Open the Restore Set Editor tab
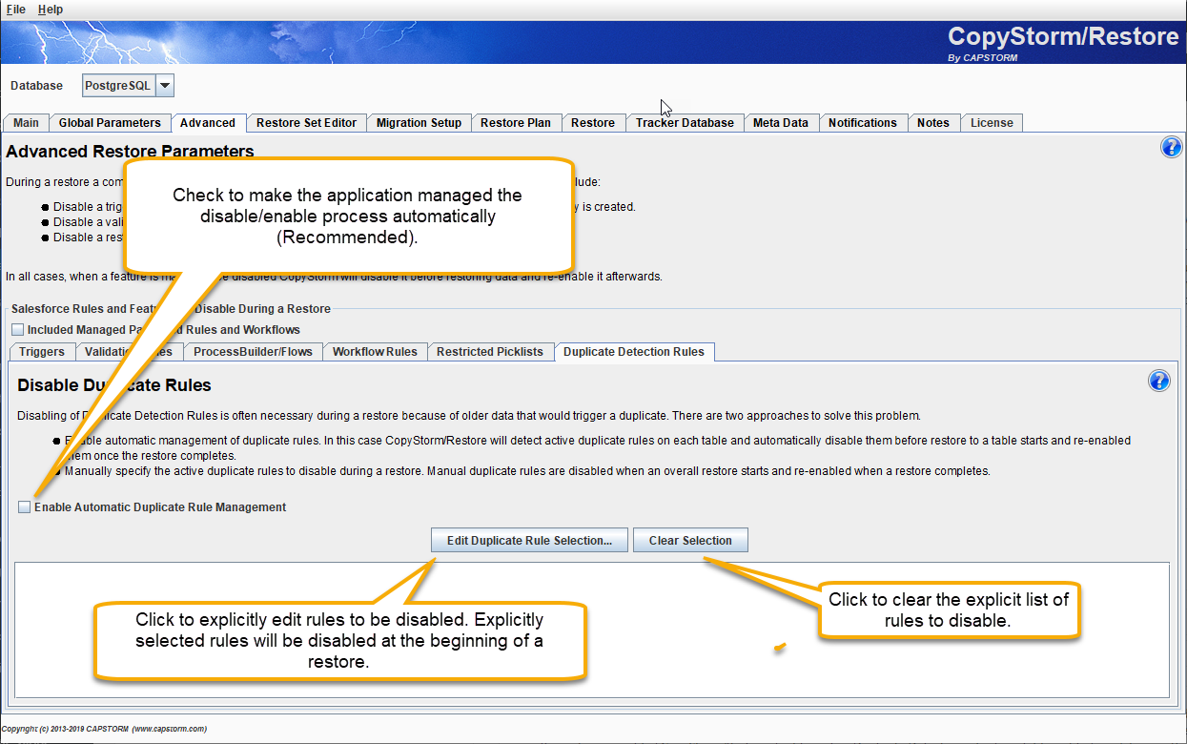 click(306, 123)
